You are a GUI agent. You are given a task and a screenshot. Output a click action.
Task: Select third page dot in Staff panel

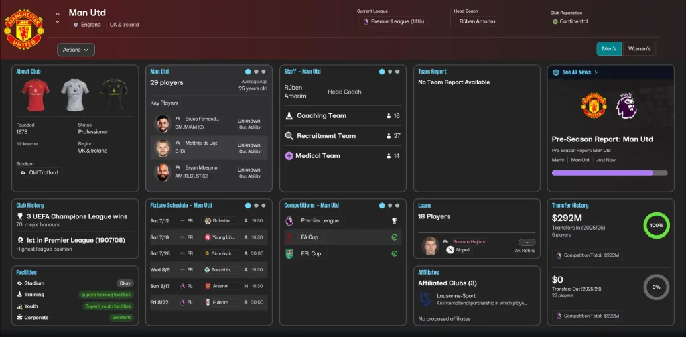tap(397, 72)
